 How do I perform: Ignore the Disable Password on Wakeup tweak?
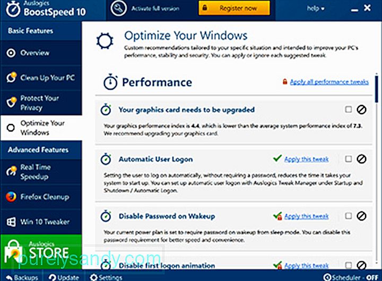point(361,216)
